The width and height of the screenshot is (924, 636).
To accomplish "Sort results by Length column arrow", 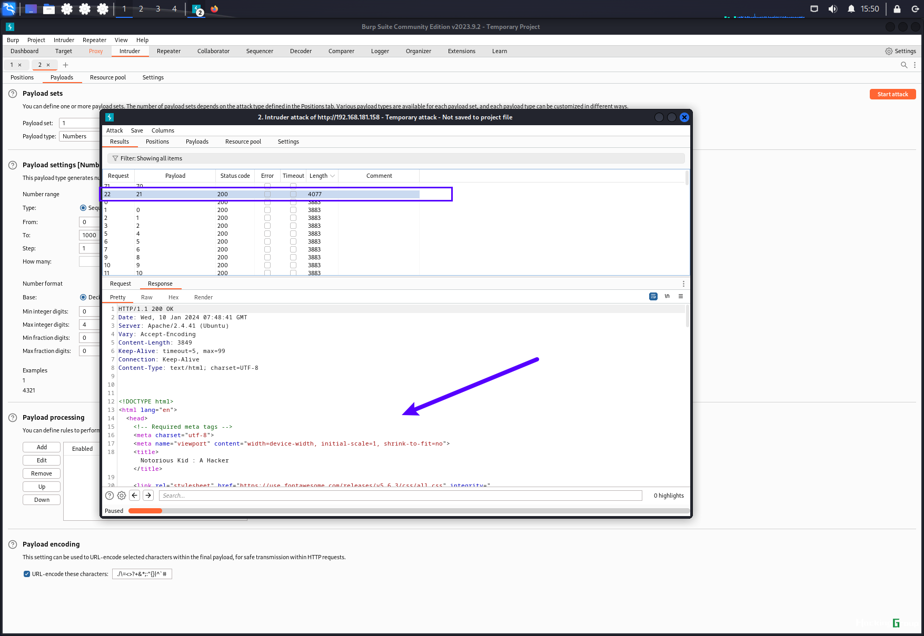I will click(x=332, y=176).
